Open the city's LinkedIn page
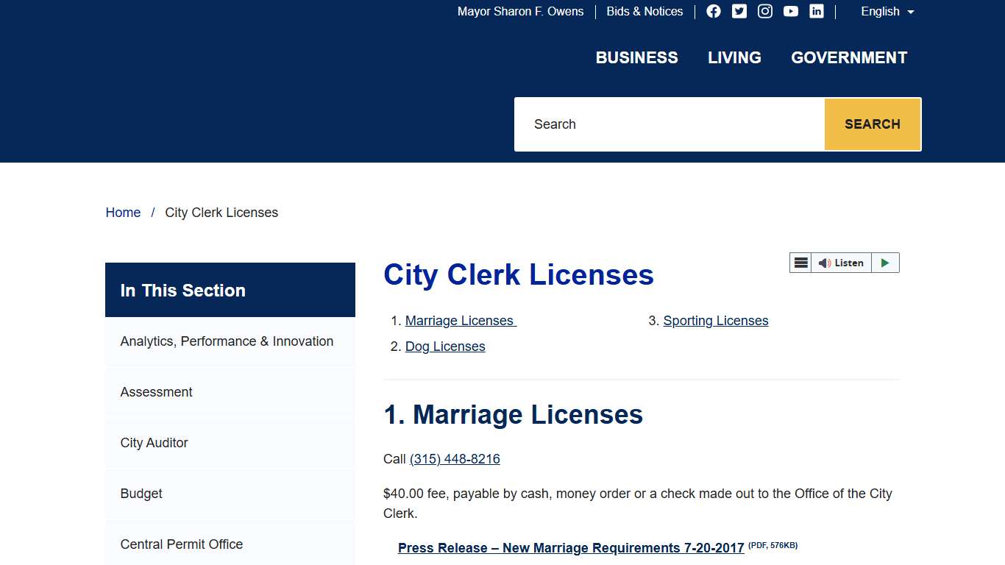 point(816,11)
